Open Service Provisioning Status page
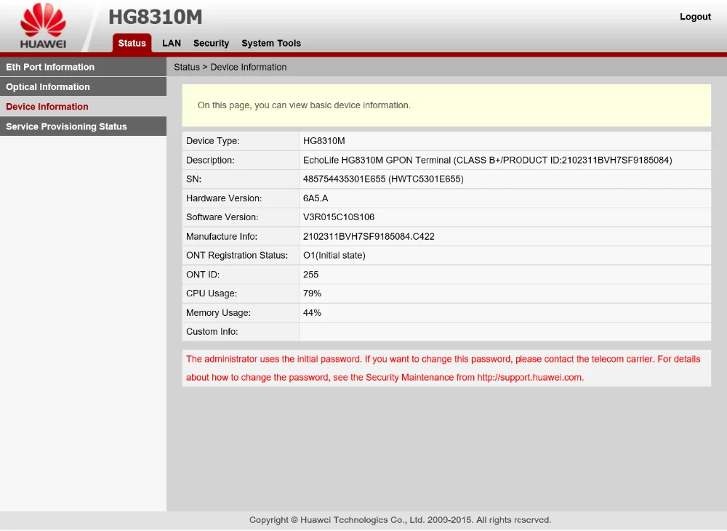The image size is (727, 531). tap(66, 126)
